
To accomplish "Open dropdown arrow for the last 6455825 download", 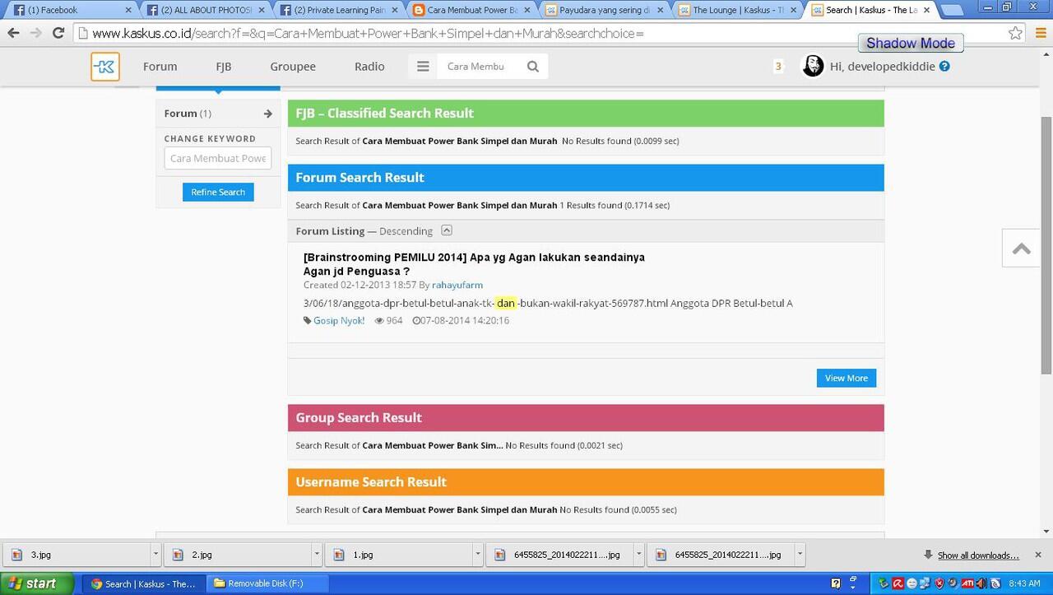I will 800,555.
